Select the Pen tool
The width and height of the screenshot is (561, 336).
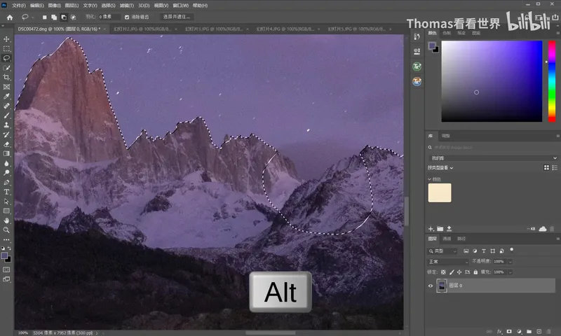6,183
